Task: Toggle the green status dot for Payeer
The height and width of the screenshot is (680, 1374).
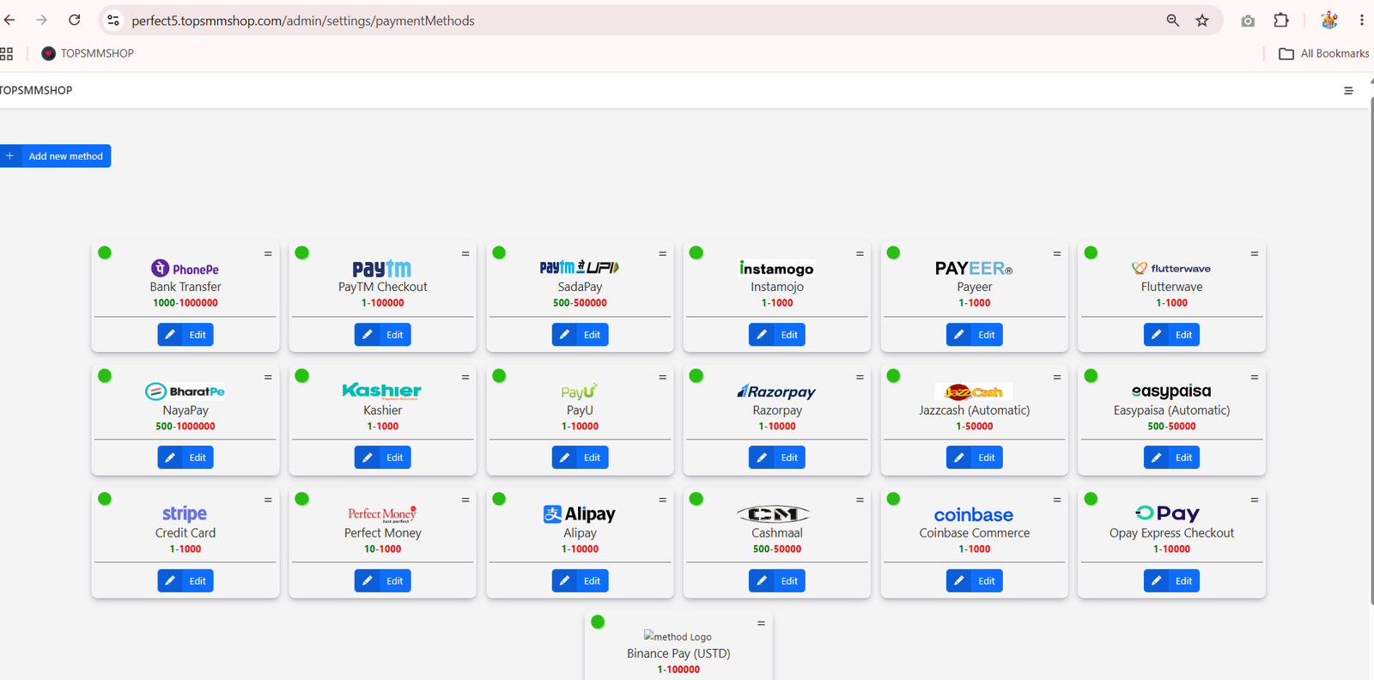Action: pos(893,252)
